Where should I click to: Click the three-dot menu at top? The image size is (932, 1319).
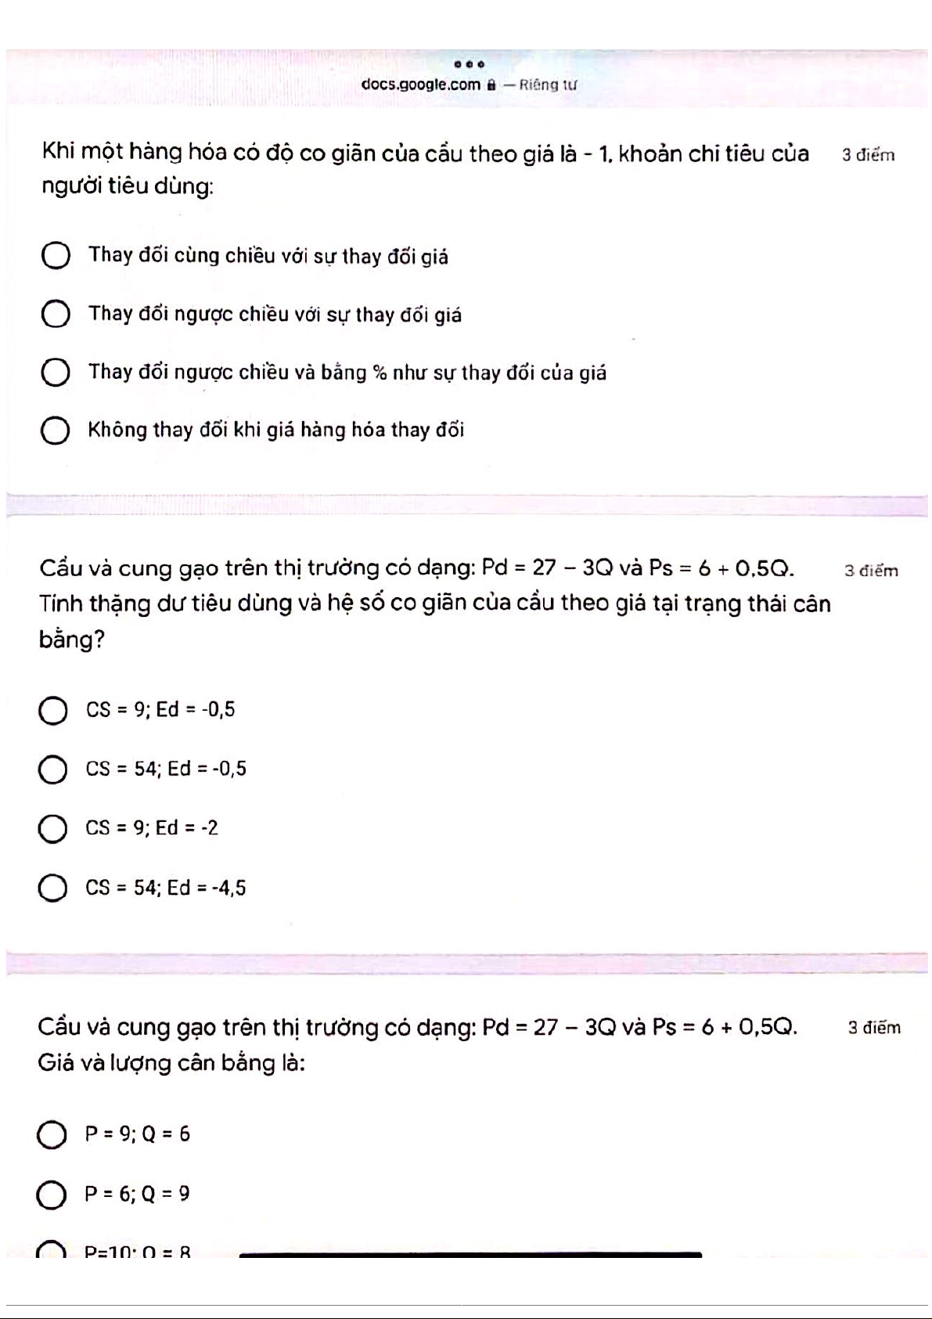[469, 64]
